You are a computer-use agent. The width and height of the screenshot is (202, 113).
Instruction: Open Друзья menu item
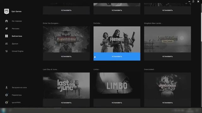[15, 44]
